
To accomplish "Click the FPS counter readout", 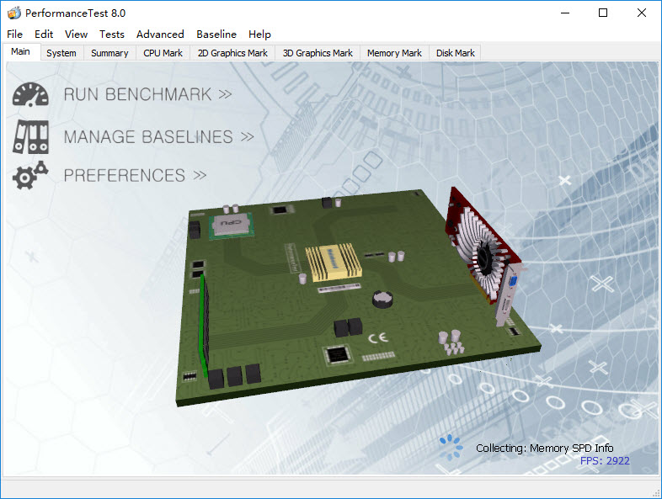I will pos(605,461).
